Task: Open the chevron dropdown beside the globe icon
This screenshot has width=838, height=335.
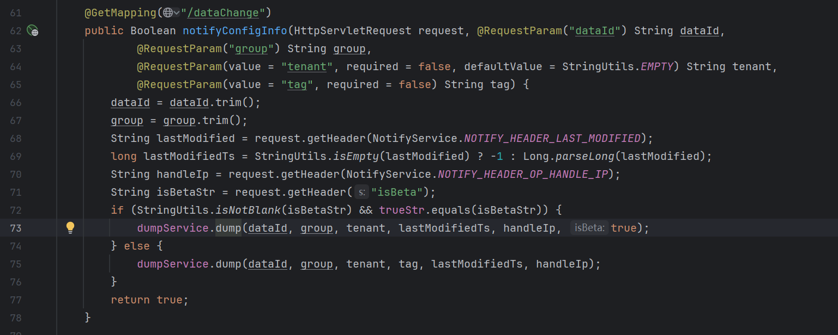Action: pos(177,13)
